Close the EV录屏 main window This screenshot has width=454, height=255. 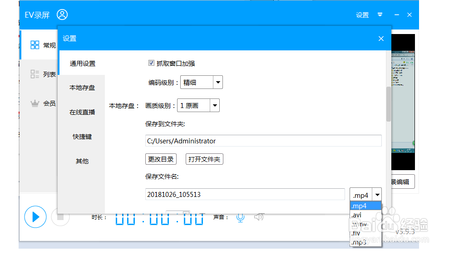[410, 15]
